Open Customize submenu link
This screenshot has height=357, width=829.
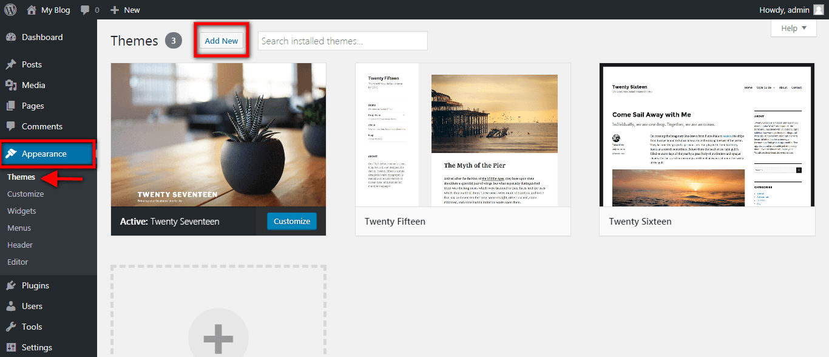25,194
